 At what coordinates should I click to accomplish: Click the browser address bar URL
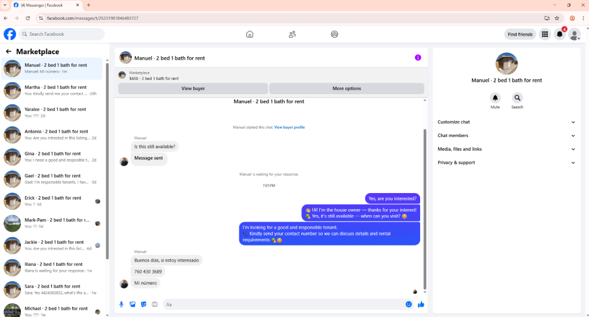click(x=92, y=18)
